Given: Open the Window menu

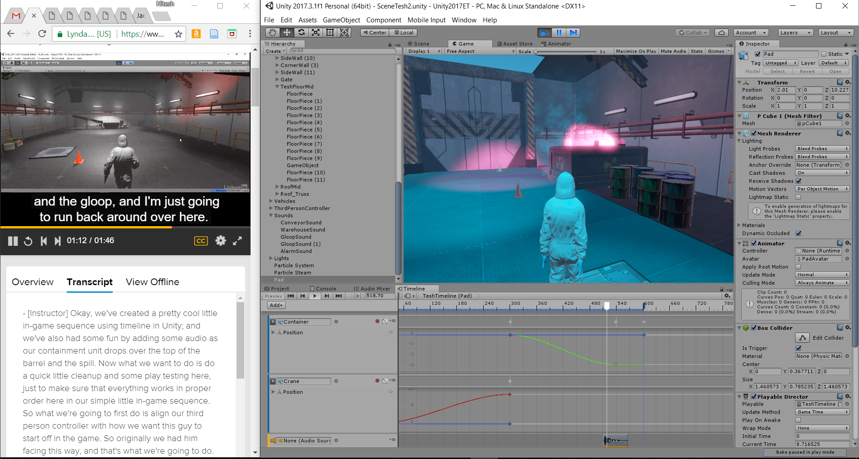Looking at the screenshot, I should 464,20.
